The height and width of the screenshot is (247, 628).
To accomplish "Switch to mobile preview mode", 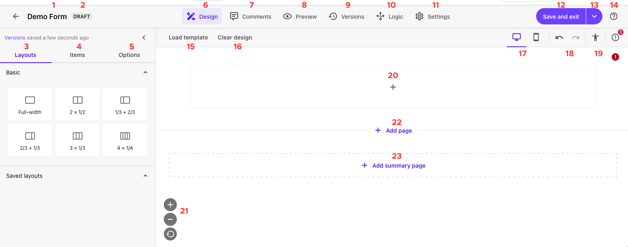I will coord(536,37).
